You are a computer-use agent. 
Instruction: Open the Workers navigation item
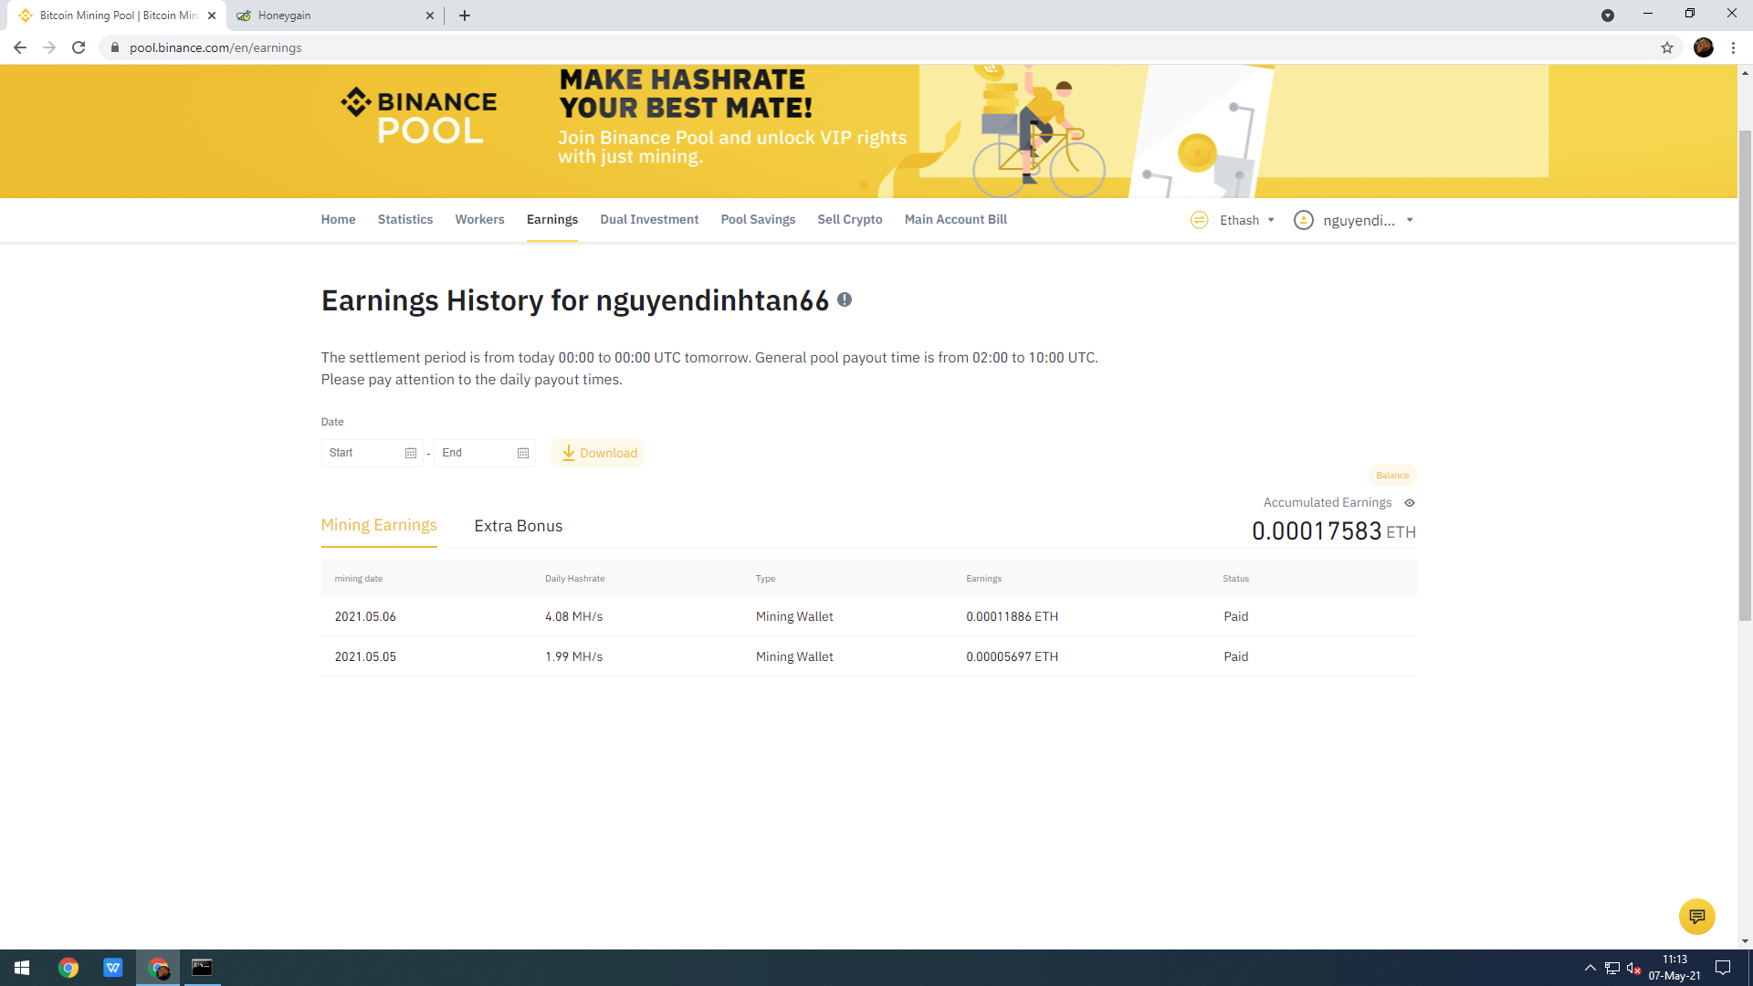point(479,219)
